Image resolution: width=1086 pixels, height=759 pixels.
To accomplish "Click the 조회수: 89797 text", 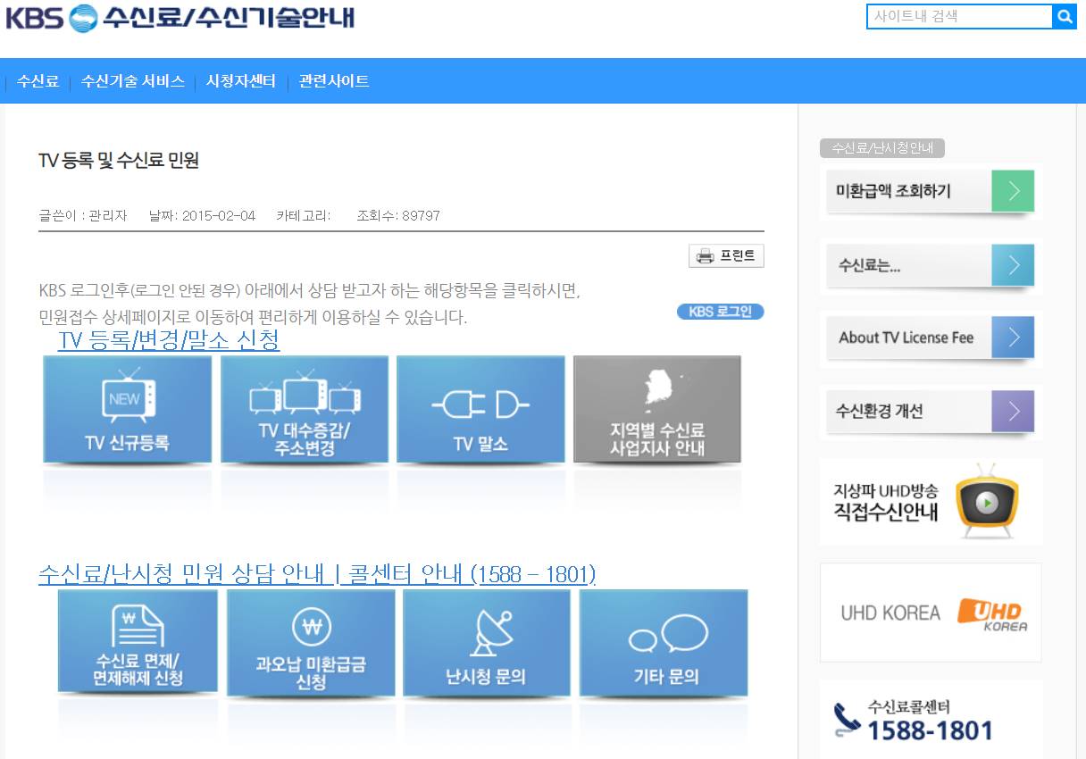I will (398, 216).
